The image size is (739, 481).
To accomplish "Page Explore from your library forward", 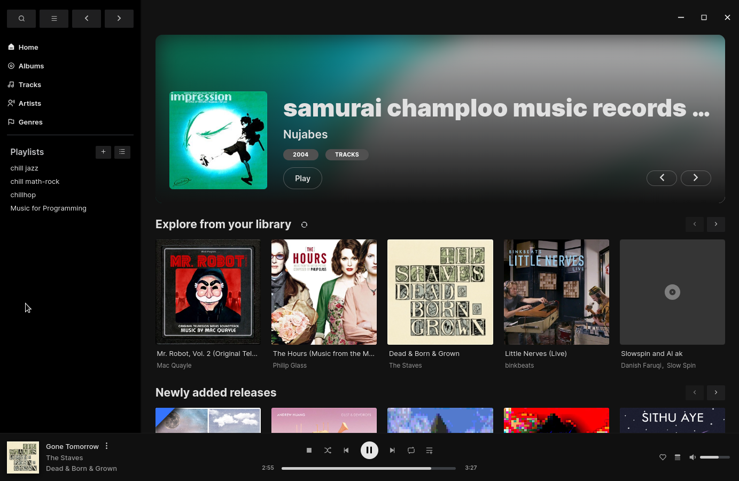I will click(x=716, y=224).
